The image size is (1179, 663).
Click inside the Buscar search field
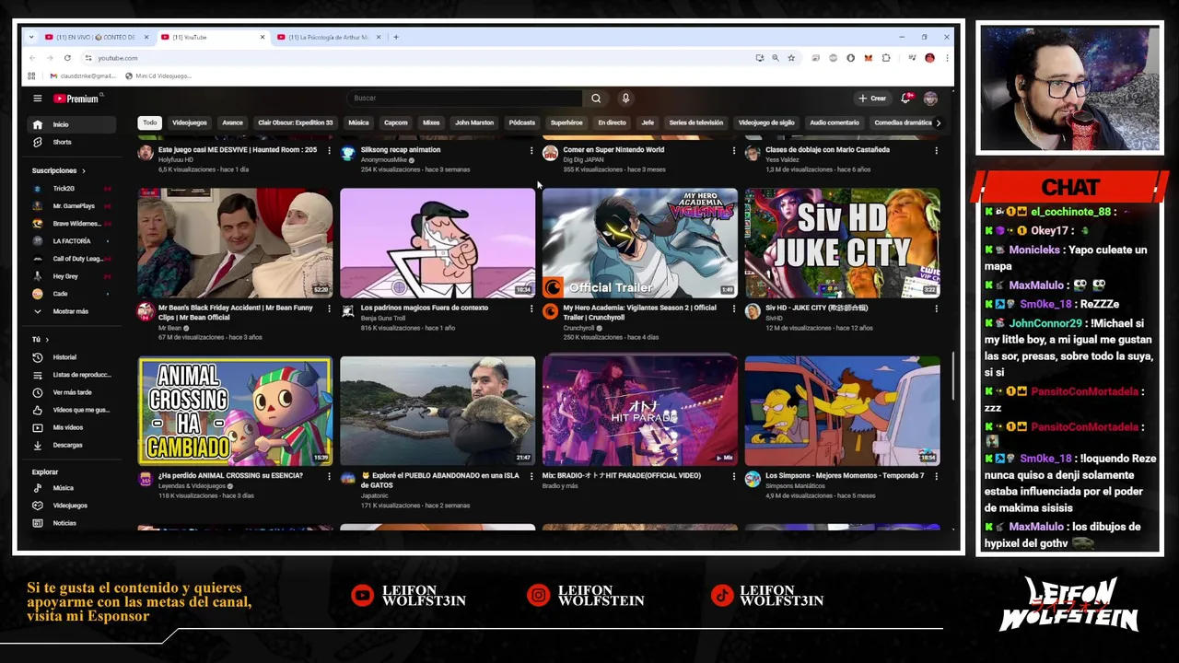point(464,99)
